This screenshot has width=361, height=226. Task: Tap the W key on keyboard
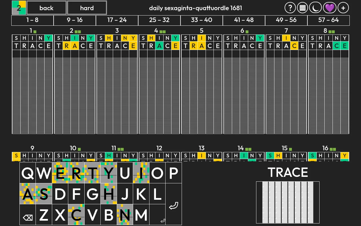[44, 173]
